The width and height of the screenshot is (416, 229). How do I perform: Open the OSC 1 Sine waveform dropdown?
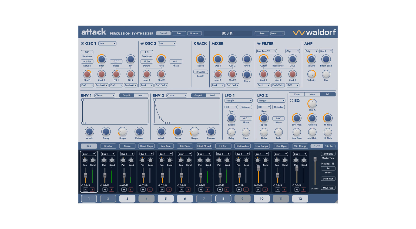pyautogui.click(x=107, y=43)
